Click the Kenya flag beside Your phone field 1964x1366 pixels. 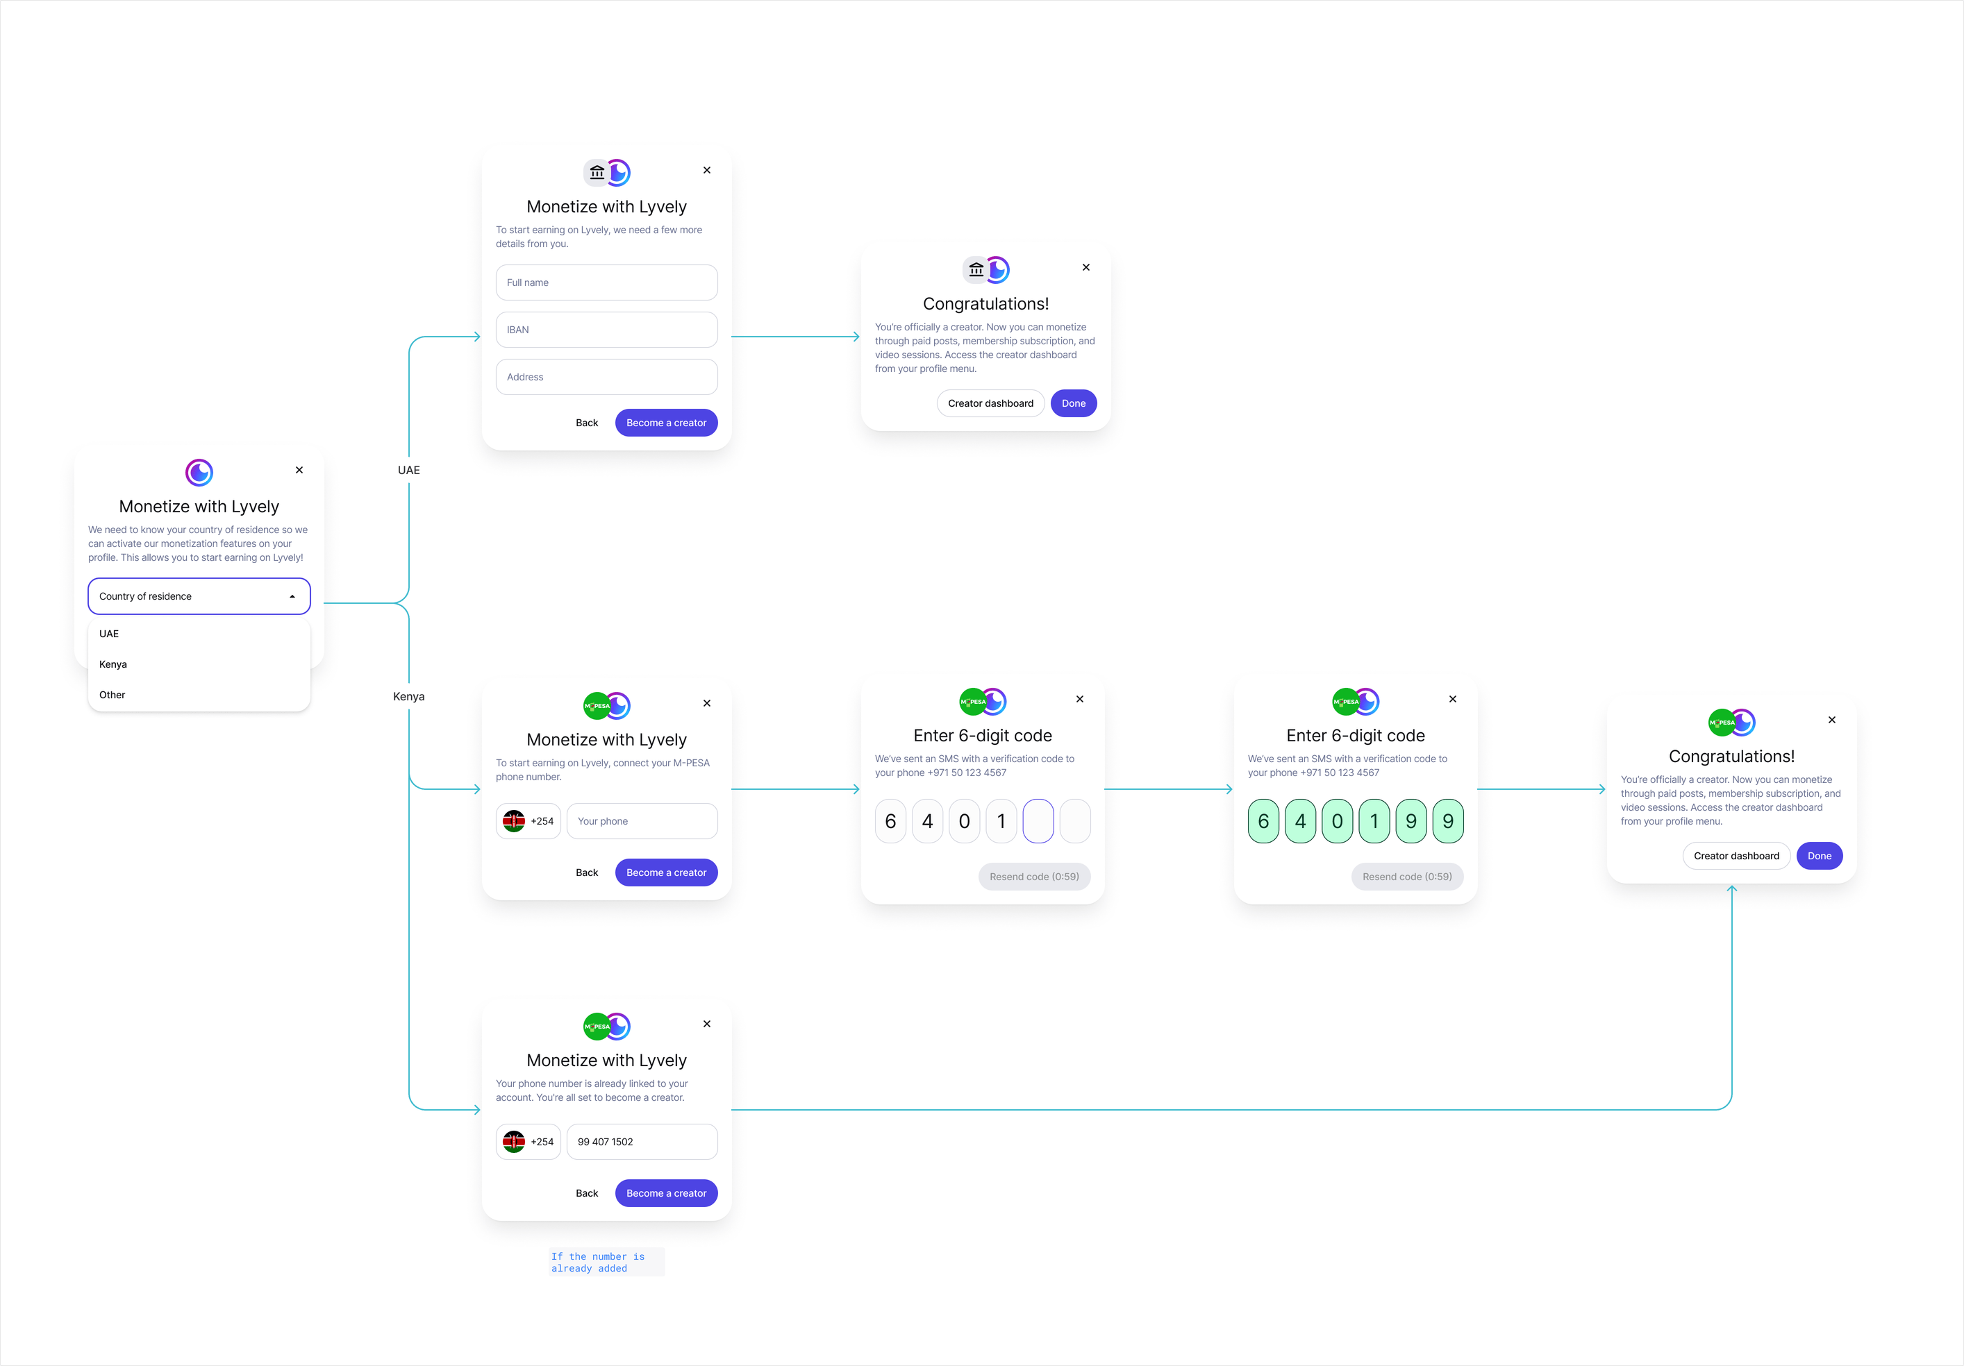(x=514, y=822)
